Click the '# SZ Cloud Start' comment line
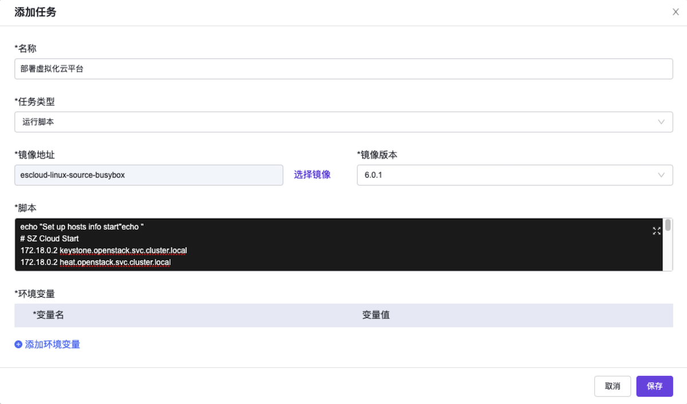This screenshot has height=404, width=687. pyautogui.click(x=49, y=238)
